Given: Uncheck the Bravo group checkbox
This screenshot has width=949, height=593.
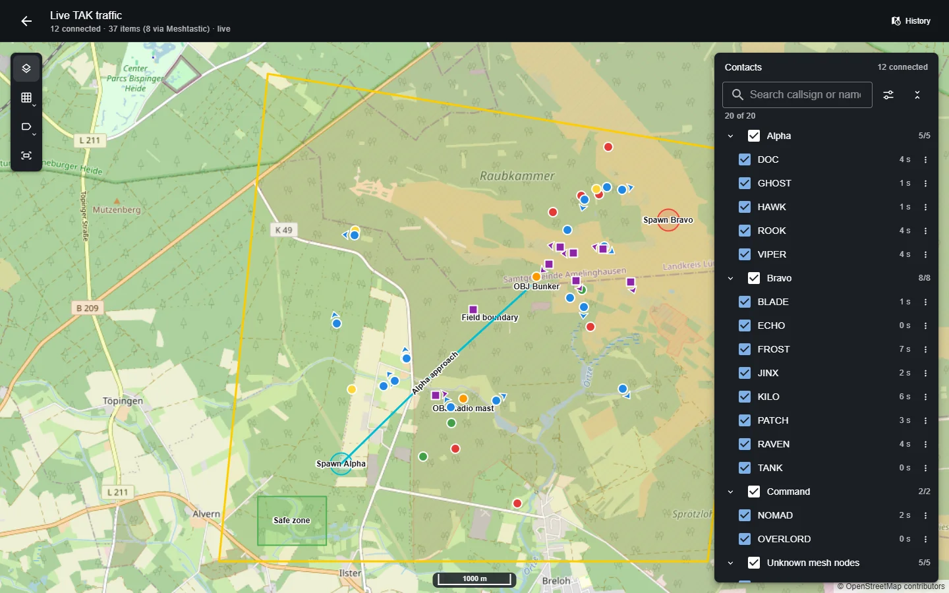Looking at the screenshot, I should pyautogui.click(x=754, y=278).
